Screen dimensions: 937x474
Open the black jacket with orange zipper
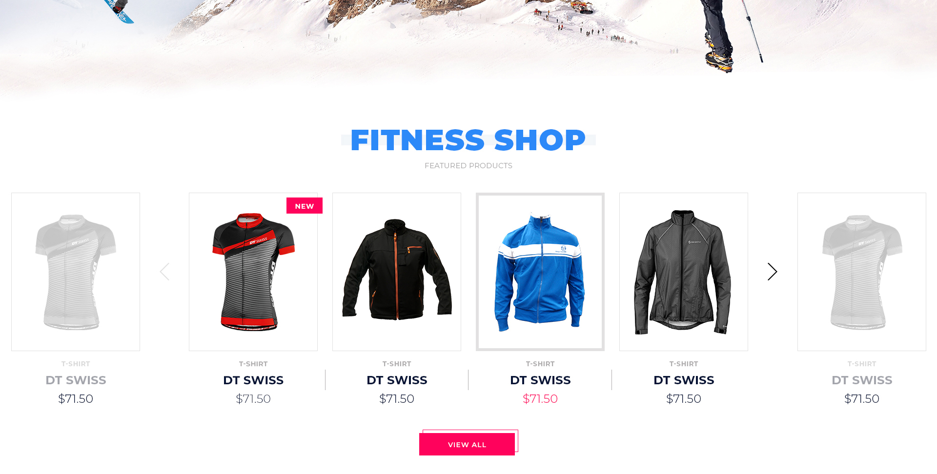[x=397, y=272]
